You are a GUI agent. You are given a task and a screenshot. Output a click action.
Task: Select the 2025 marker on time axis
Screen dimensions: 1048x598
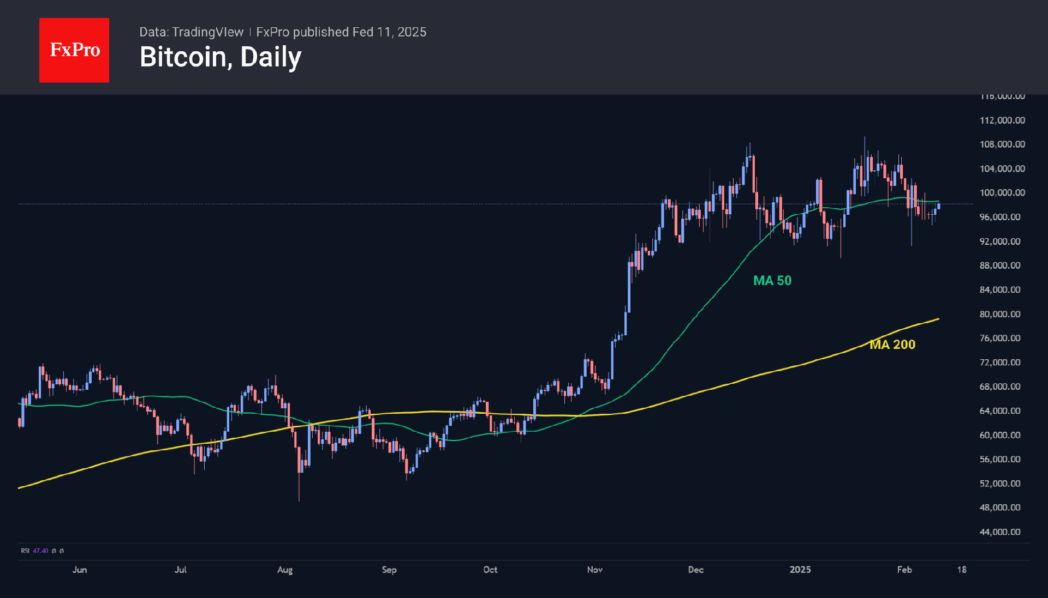point(800,570)
